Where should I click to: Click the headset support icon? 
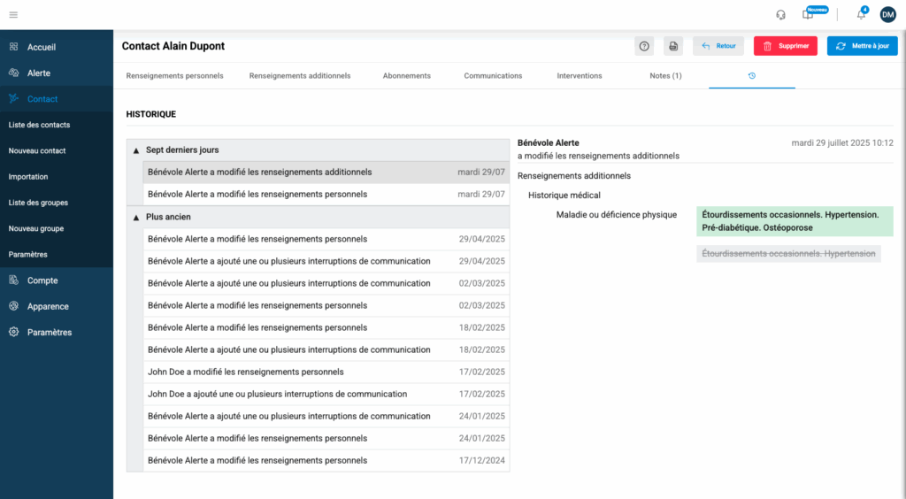(x=780, y=14)
